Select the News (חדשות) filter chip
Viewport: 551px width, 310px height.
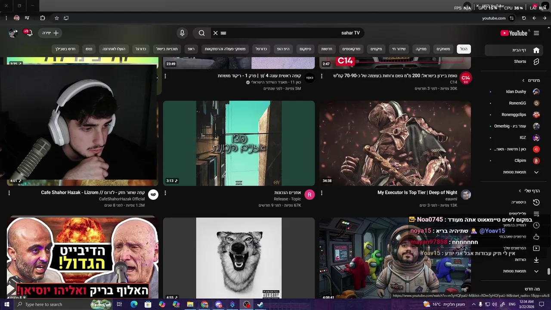pyautogui.click(x=327, y=49)
